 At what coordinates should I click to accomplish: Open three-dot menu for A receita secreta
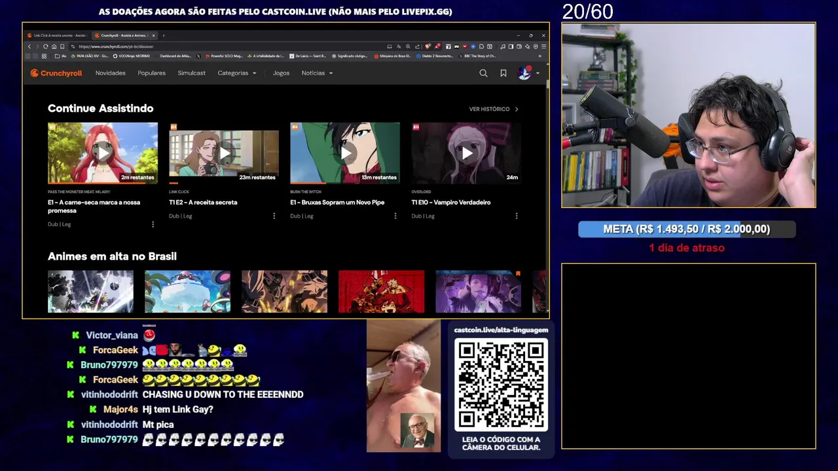tap(274, 216)
